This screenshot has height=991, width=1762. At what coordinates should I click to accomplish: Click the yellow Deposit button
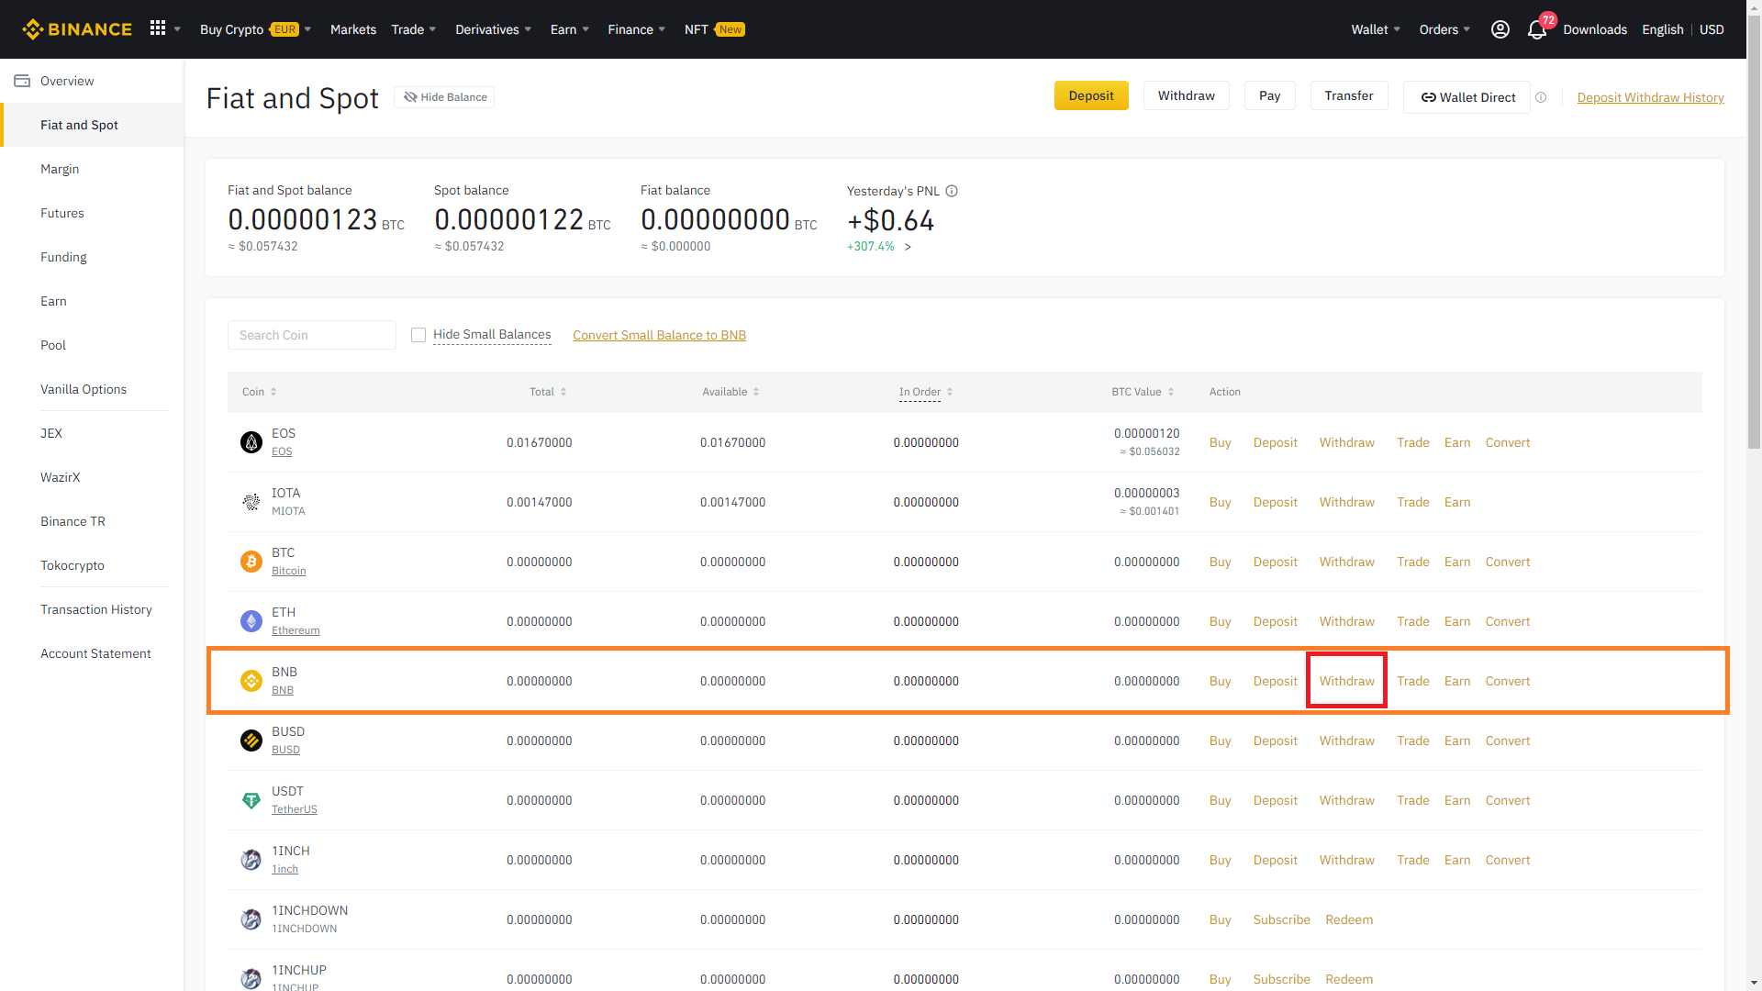click(x=1090, y=95)
